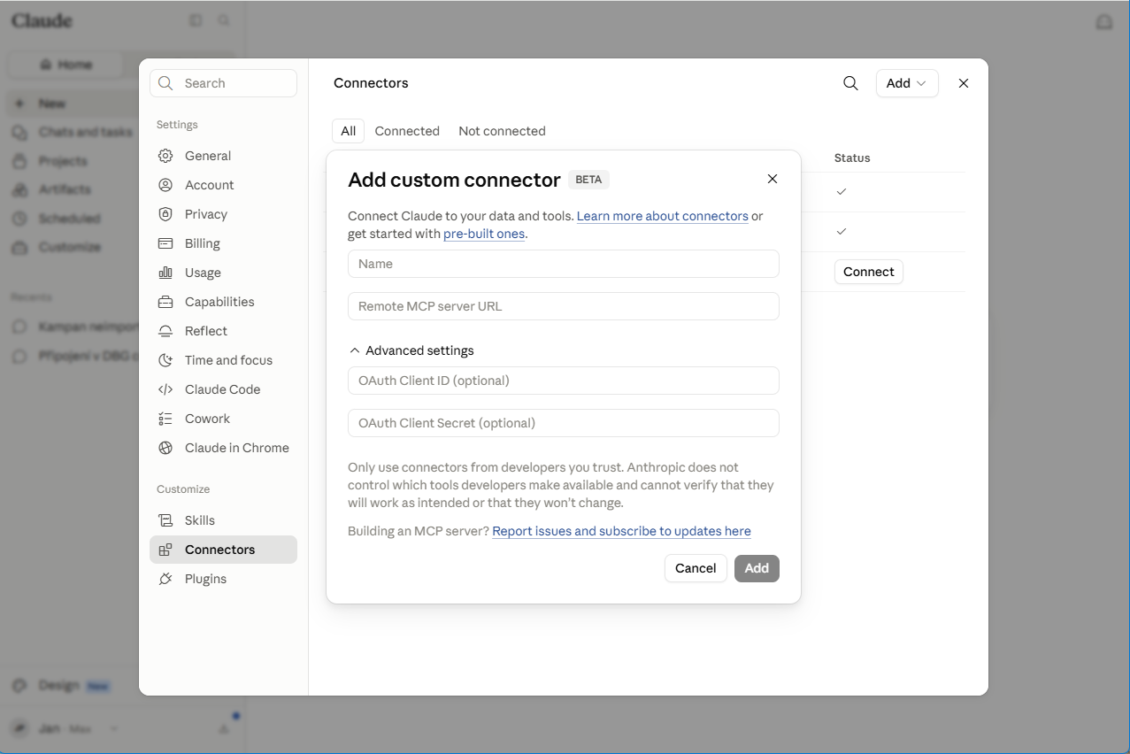Close the settings window with X
Screen dimensions: 1130x754
pos(964,83)
